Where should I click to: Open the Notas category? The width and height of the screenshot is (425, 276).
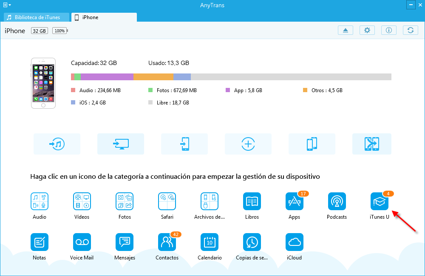click(40, 242)
